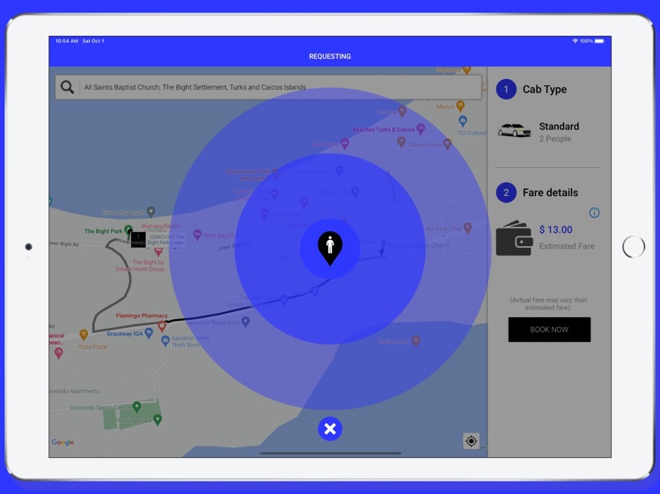Tap the battery indicator in status bar
Screen dimensions: 660x494
point(599,40)
